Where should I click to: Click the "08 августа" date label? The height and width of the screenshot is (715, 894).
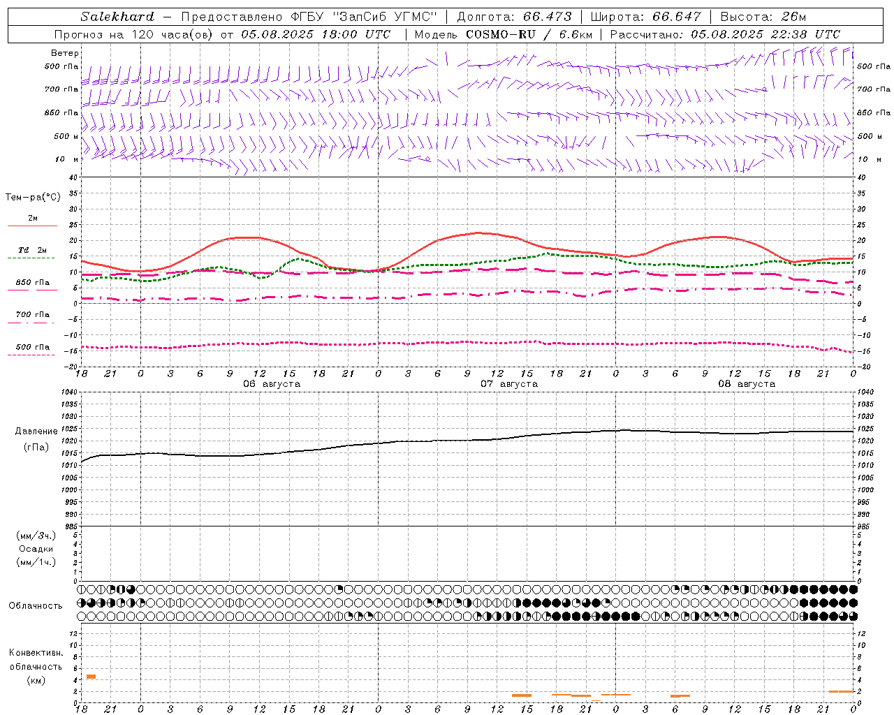[x=747, y=384]
